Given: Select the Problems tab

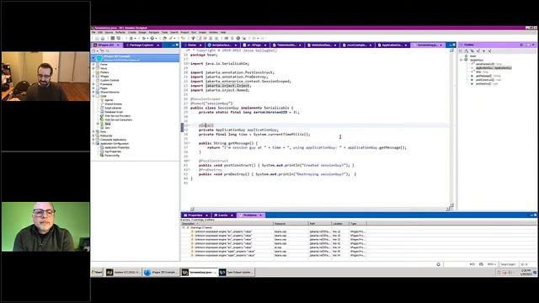Looking at the screenshot, I should point(250,215).
